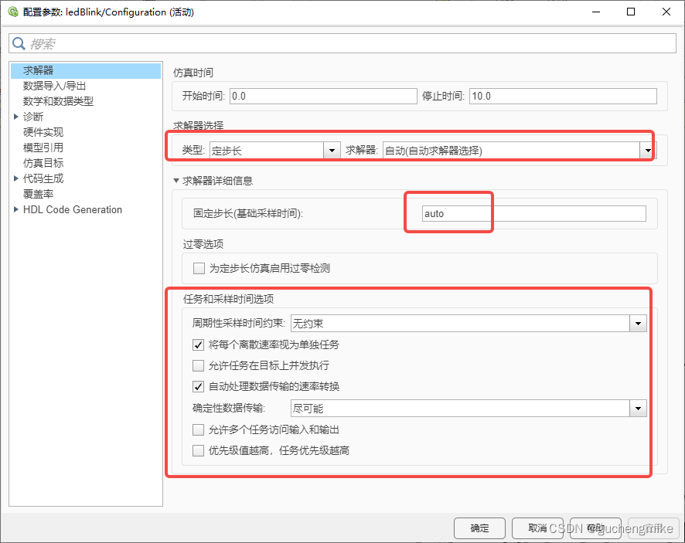Screen dimensions: 685x543
Task: Click the 取消 button
Action: pyautogui.click(x=538, y=528)
